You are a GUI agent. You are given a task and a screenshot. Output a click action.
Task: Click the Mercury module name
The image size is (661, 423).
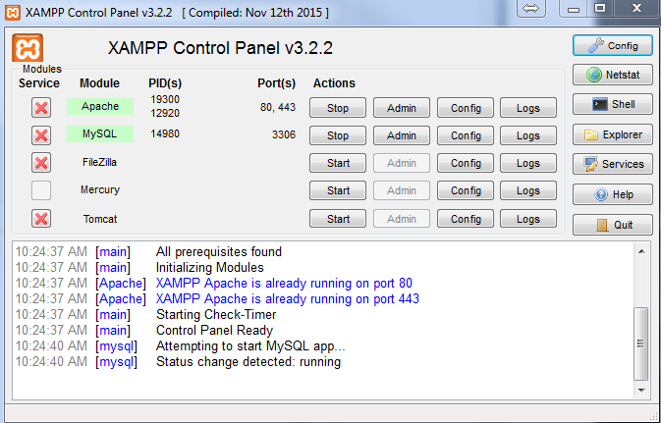(100, 189)
